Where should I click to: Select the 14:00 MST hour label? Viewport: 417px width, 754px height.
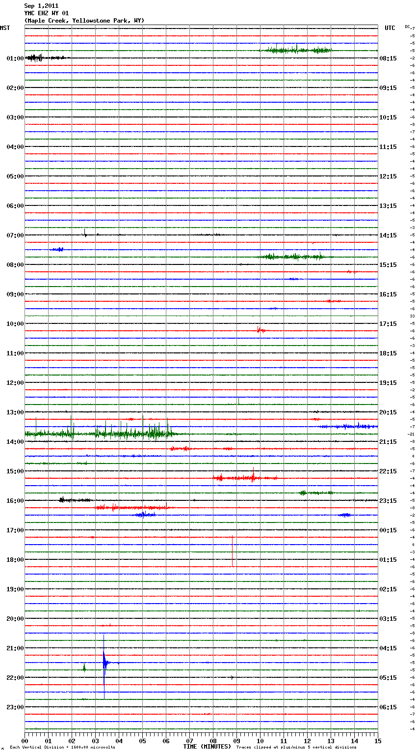pos(15,442)
